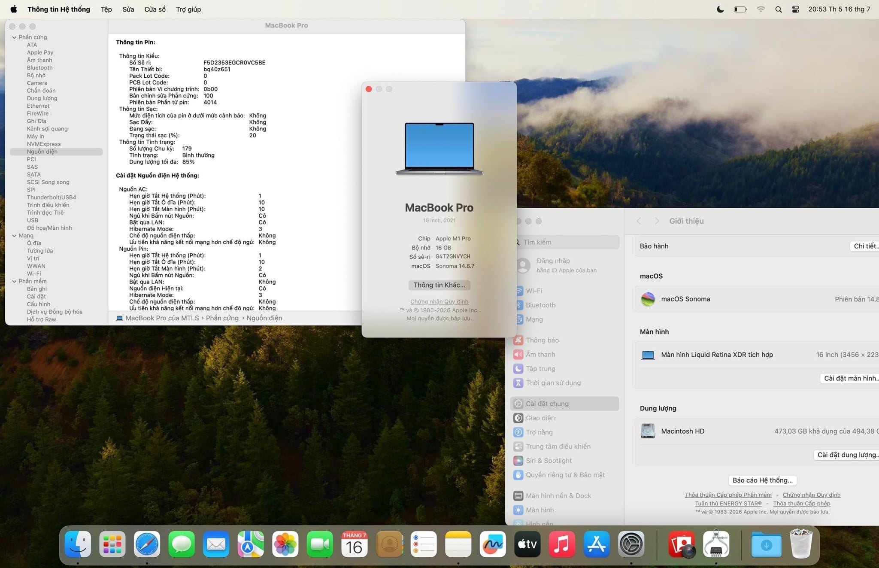Screen dimensions: 879x568
Task: Open Music app in the Dock
Action: [562, 544]
